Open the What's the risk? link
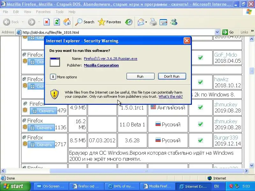 (x=171, y=96)
